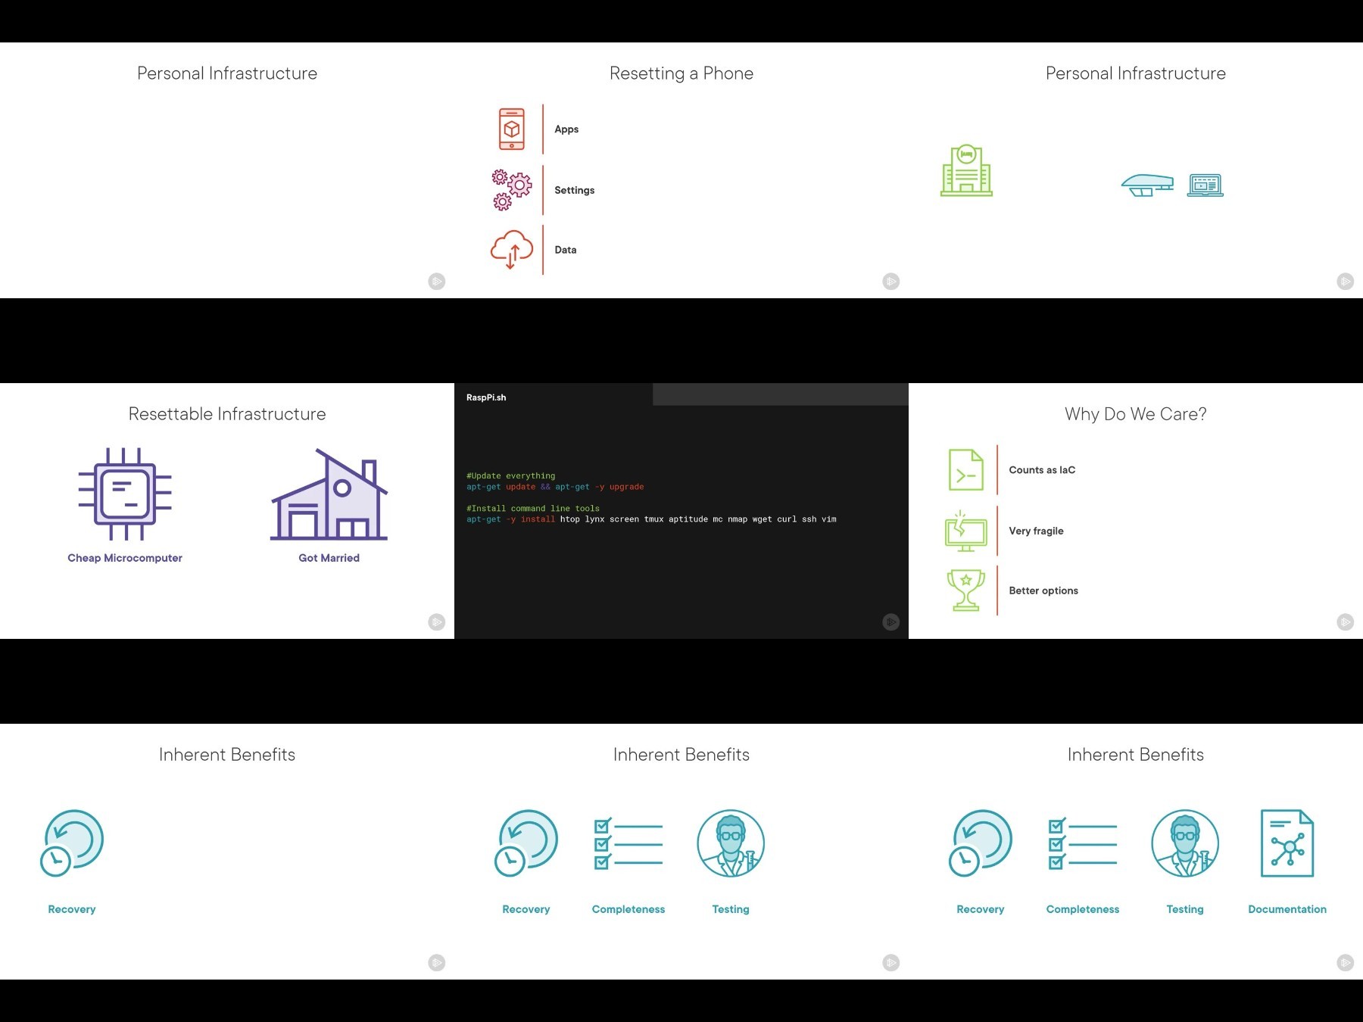Click the '#Install command line tools' comment

point(533,509)
